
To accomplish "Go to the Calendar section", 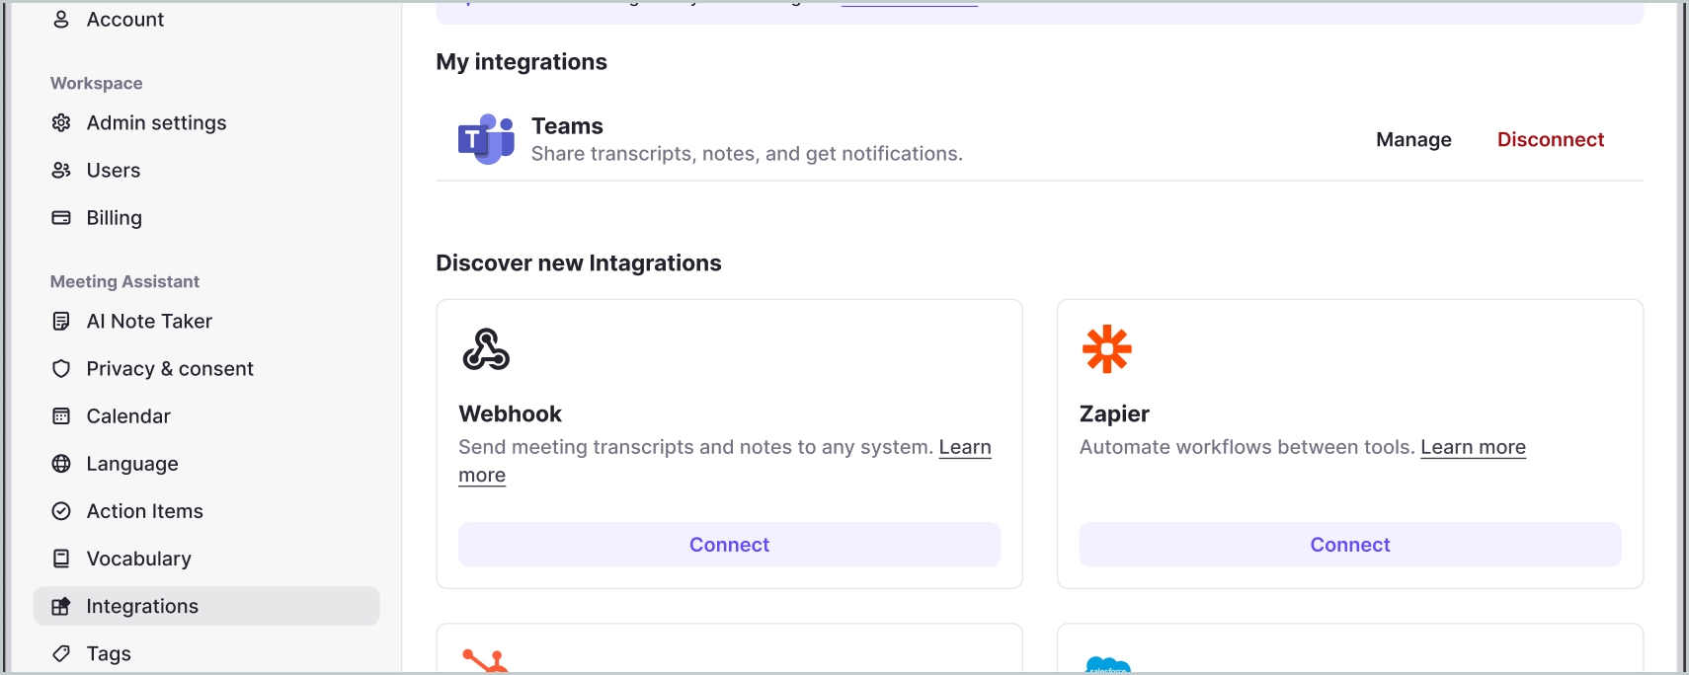I will [128, 416].
